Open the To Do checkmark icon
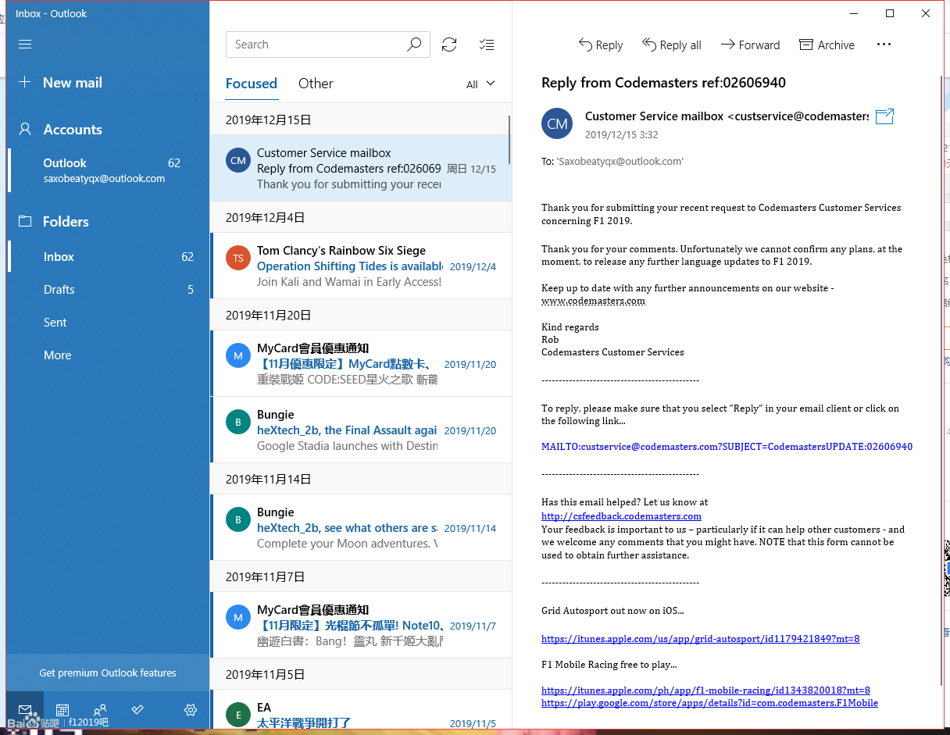Image resolution: width=950 pixels, height=735 pixels. (x=137, y=709)
